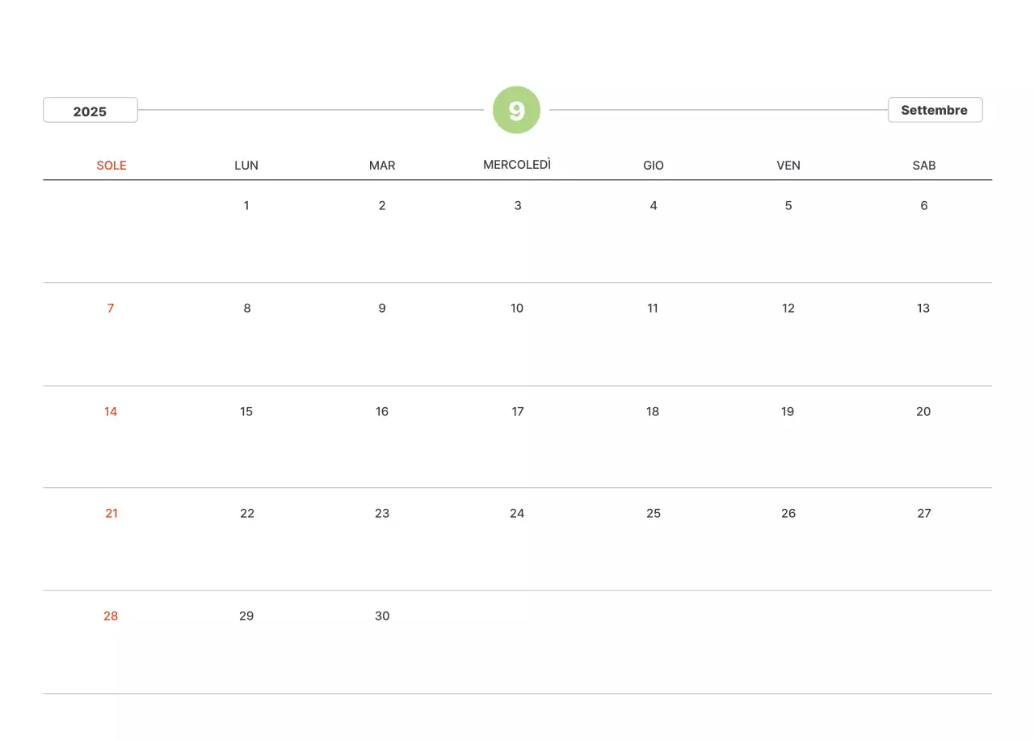Pick day 26 under VEN
Image resolution: width=1034 pixels, height=740 pixels.
[788, 513]
